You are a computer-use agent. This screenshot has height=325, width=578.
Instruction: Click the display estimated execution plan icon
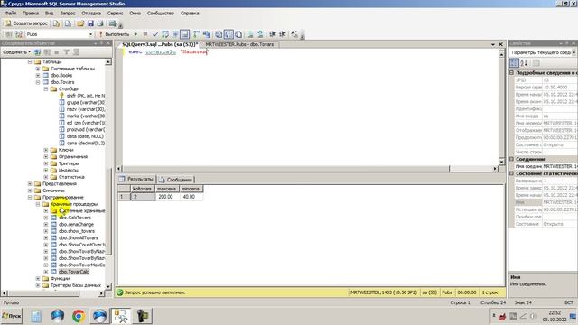[x=165, y=34]
